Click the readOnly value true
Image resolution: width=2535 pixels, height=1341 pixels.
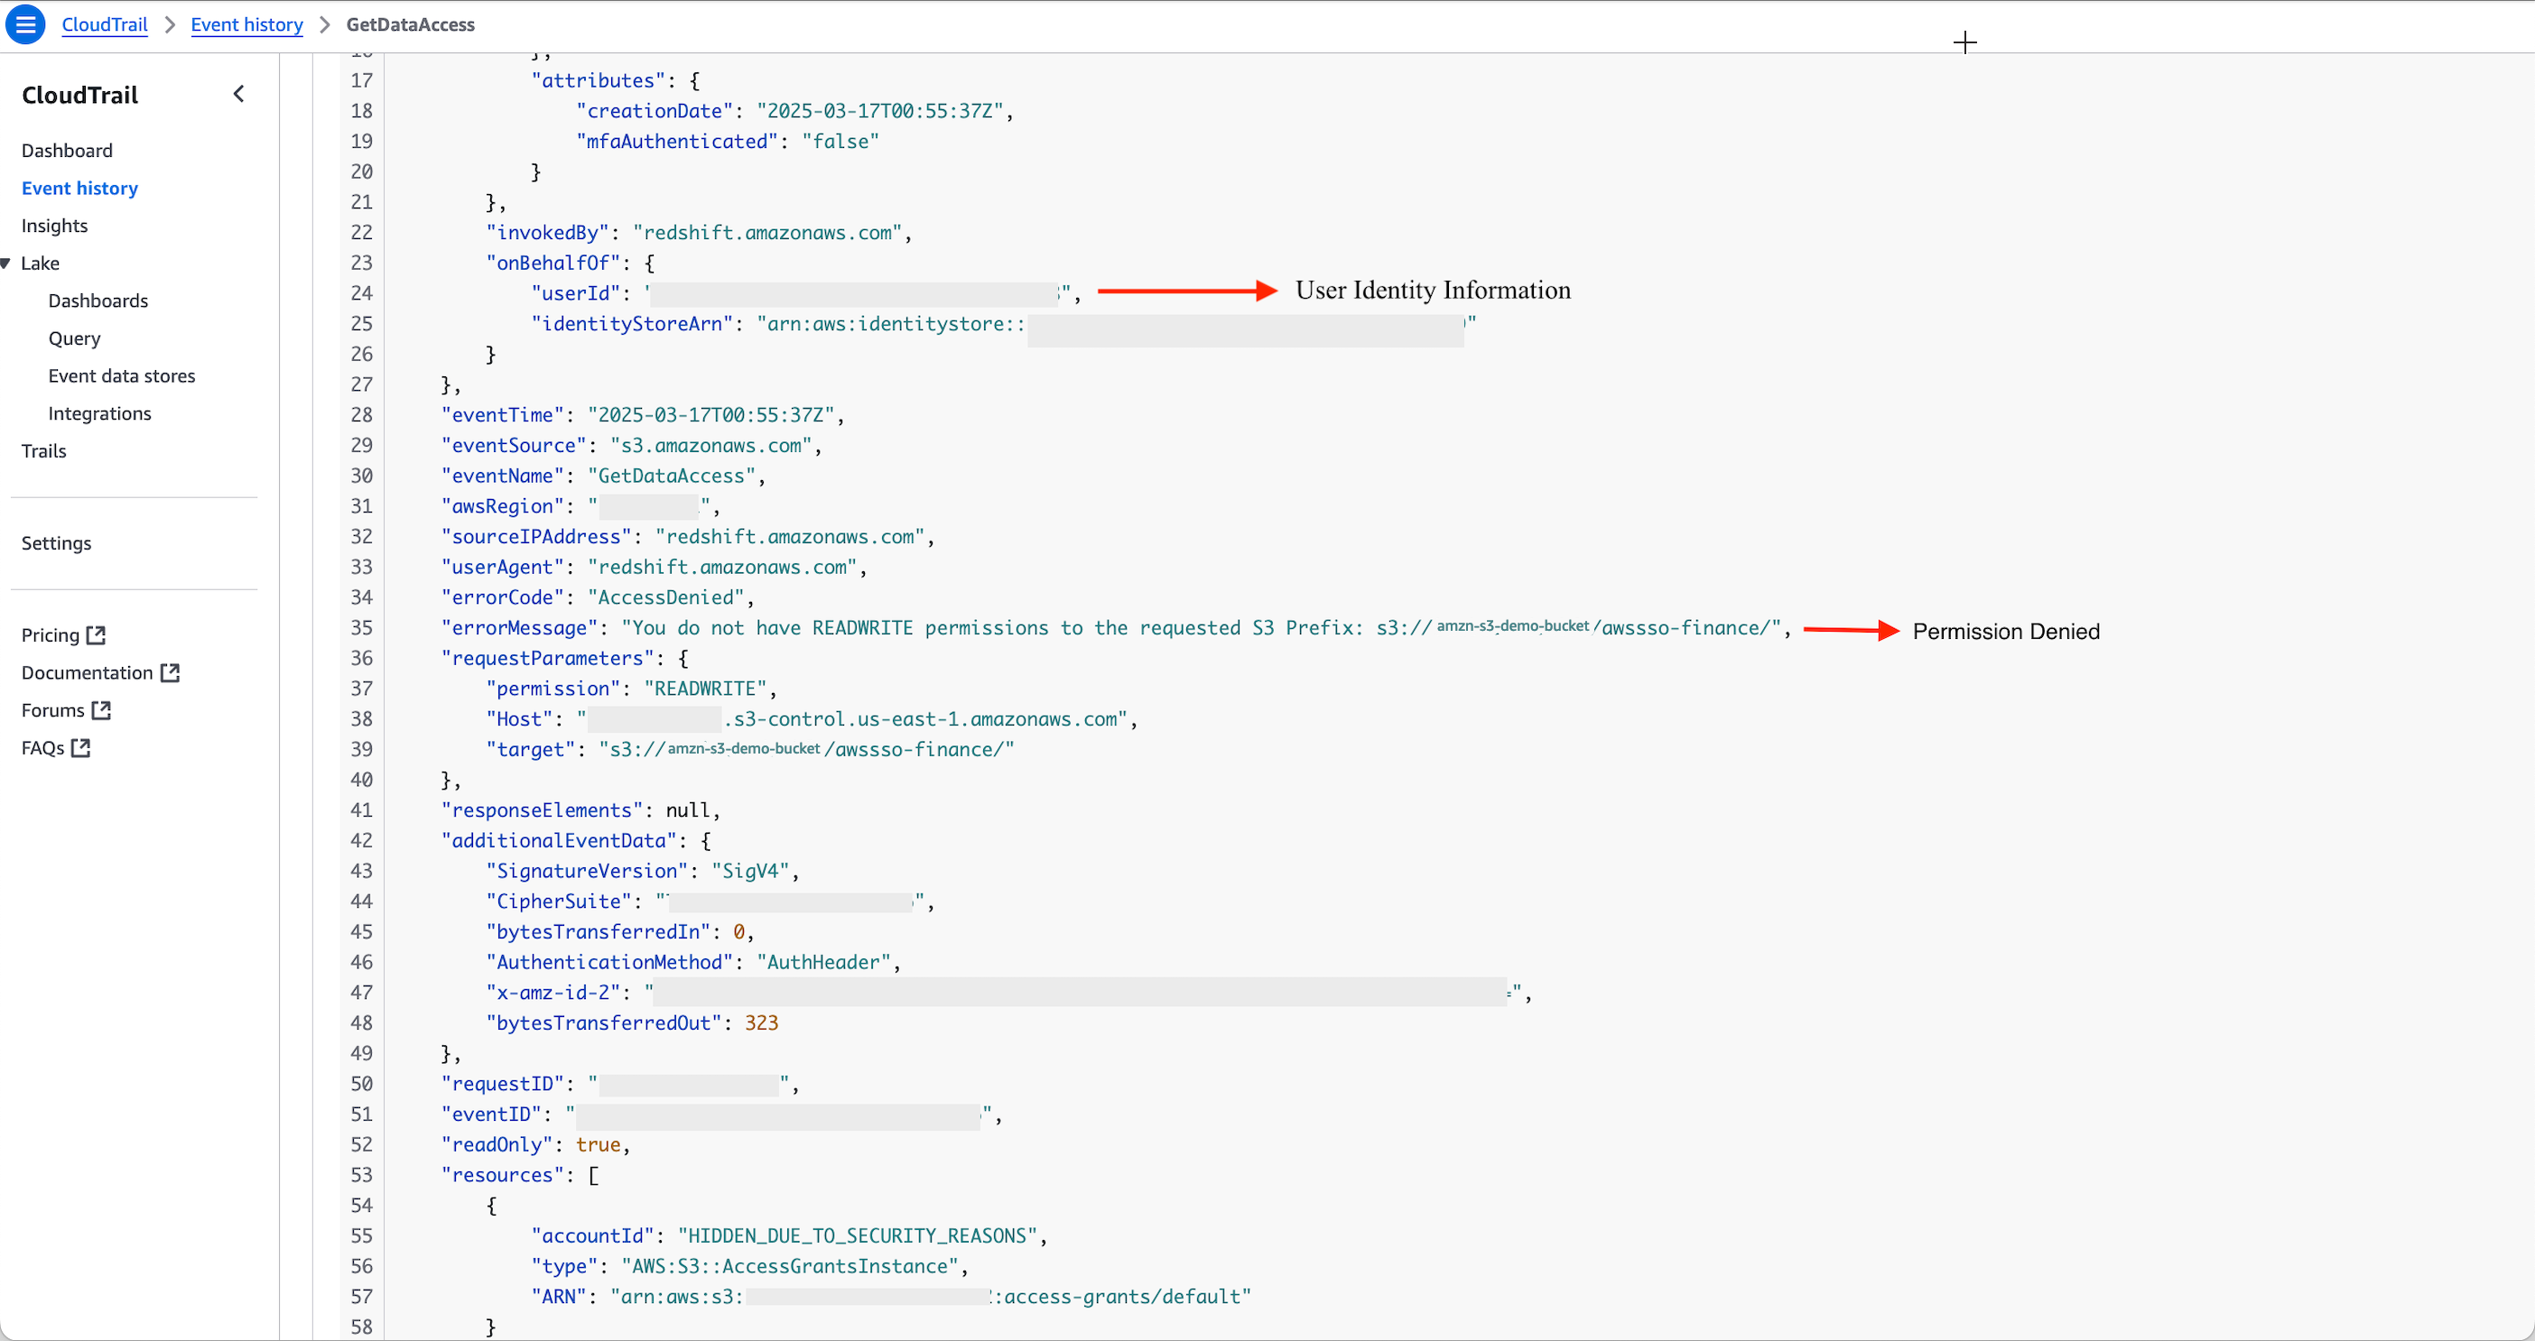click(x=599, y=1145)
